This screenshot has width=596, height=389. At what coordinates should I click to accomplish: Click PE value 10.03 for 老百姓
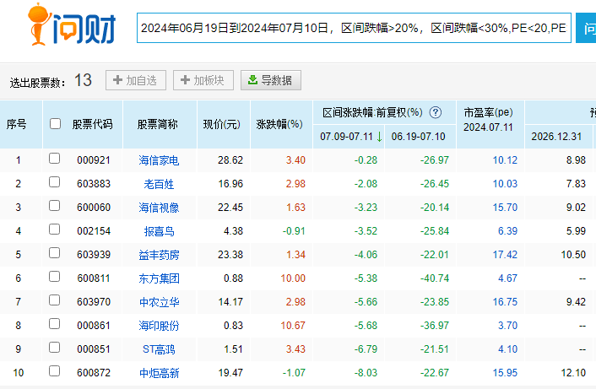point(505,183)
